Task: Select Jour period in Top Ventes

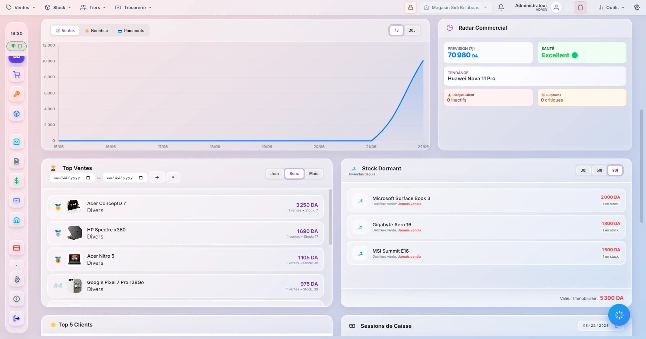Action: [275, 174]
